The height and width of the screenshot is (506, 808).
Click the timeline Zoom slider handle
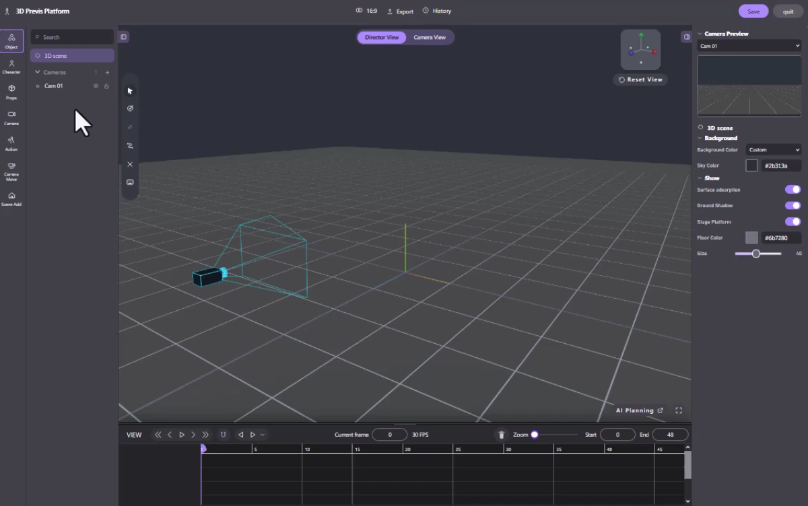[x=535, y=435]
